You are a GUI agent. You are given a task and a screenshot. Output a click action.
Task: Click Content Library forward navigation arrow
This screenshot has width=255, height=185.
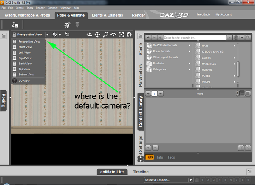154,38
